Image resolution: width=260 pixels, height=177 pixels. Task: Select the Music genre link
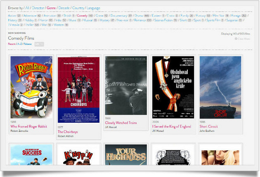pos(73,20)
